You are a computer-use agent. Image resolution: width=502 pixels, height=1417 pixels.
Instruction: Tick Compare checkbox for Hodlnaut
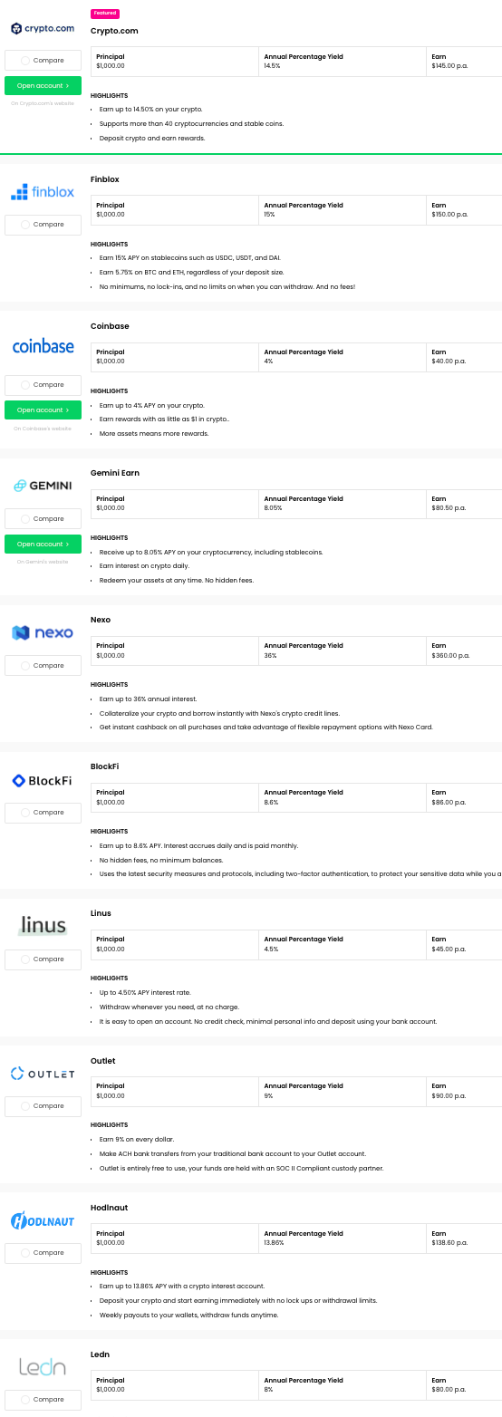point(25,1253)
